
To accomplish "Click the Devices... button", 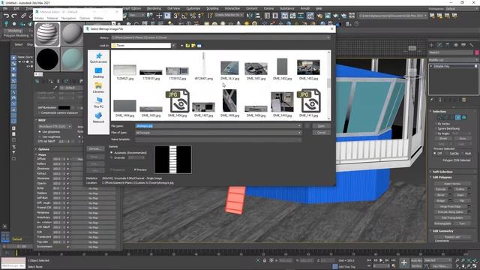I will (94, 148).
